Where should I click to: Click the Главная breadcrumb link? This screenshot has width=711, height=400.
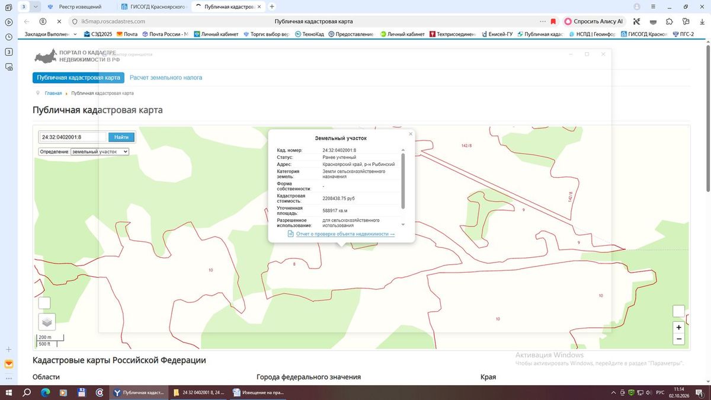point(53,93)
